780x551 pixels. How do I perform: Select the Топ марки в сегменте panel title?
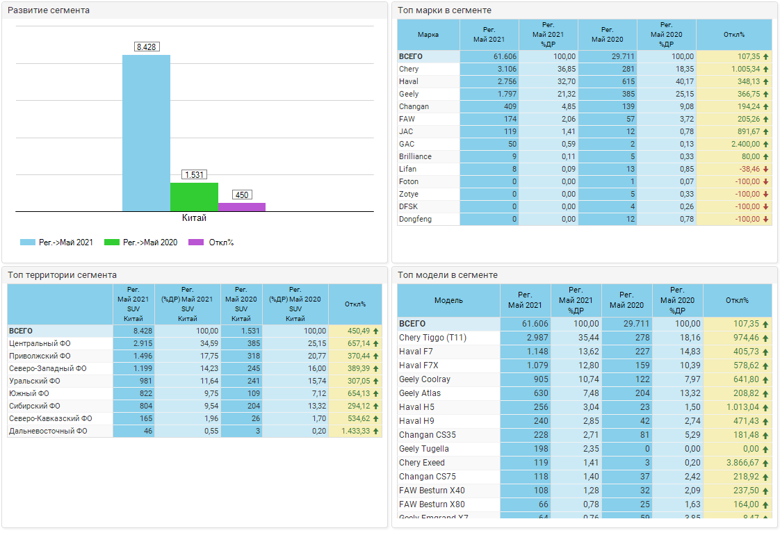pos(444,10)
